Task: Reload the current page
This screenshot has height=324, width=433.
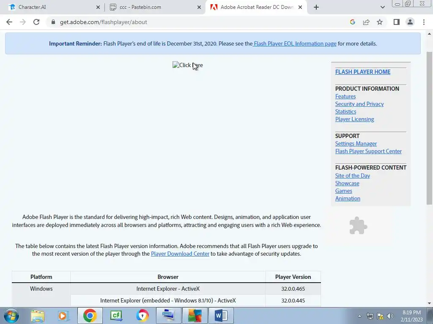Action: tap(36, 22)
